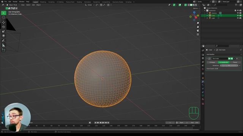Hide the Camera in viewport eye icon

click(238, 13)
